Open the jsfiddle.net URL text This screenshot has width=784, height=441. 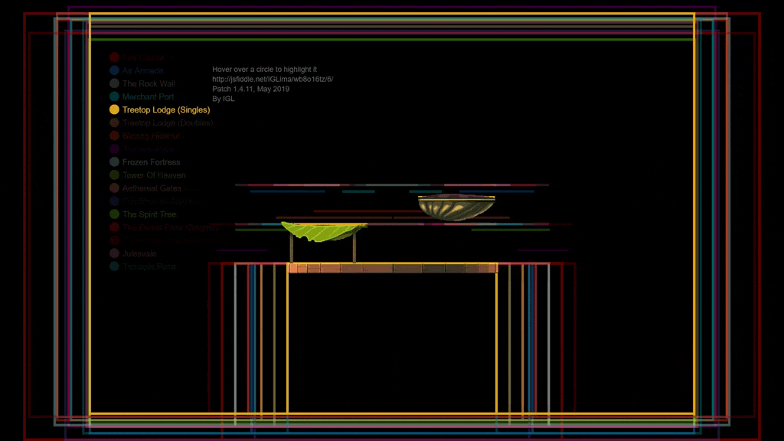pos(273,79)
